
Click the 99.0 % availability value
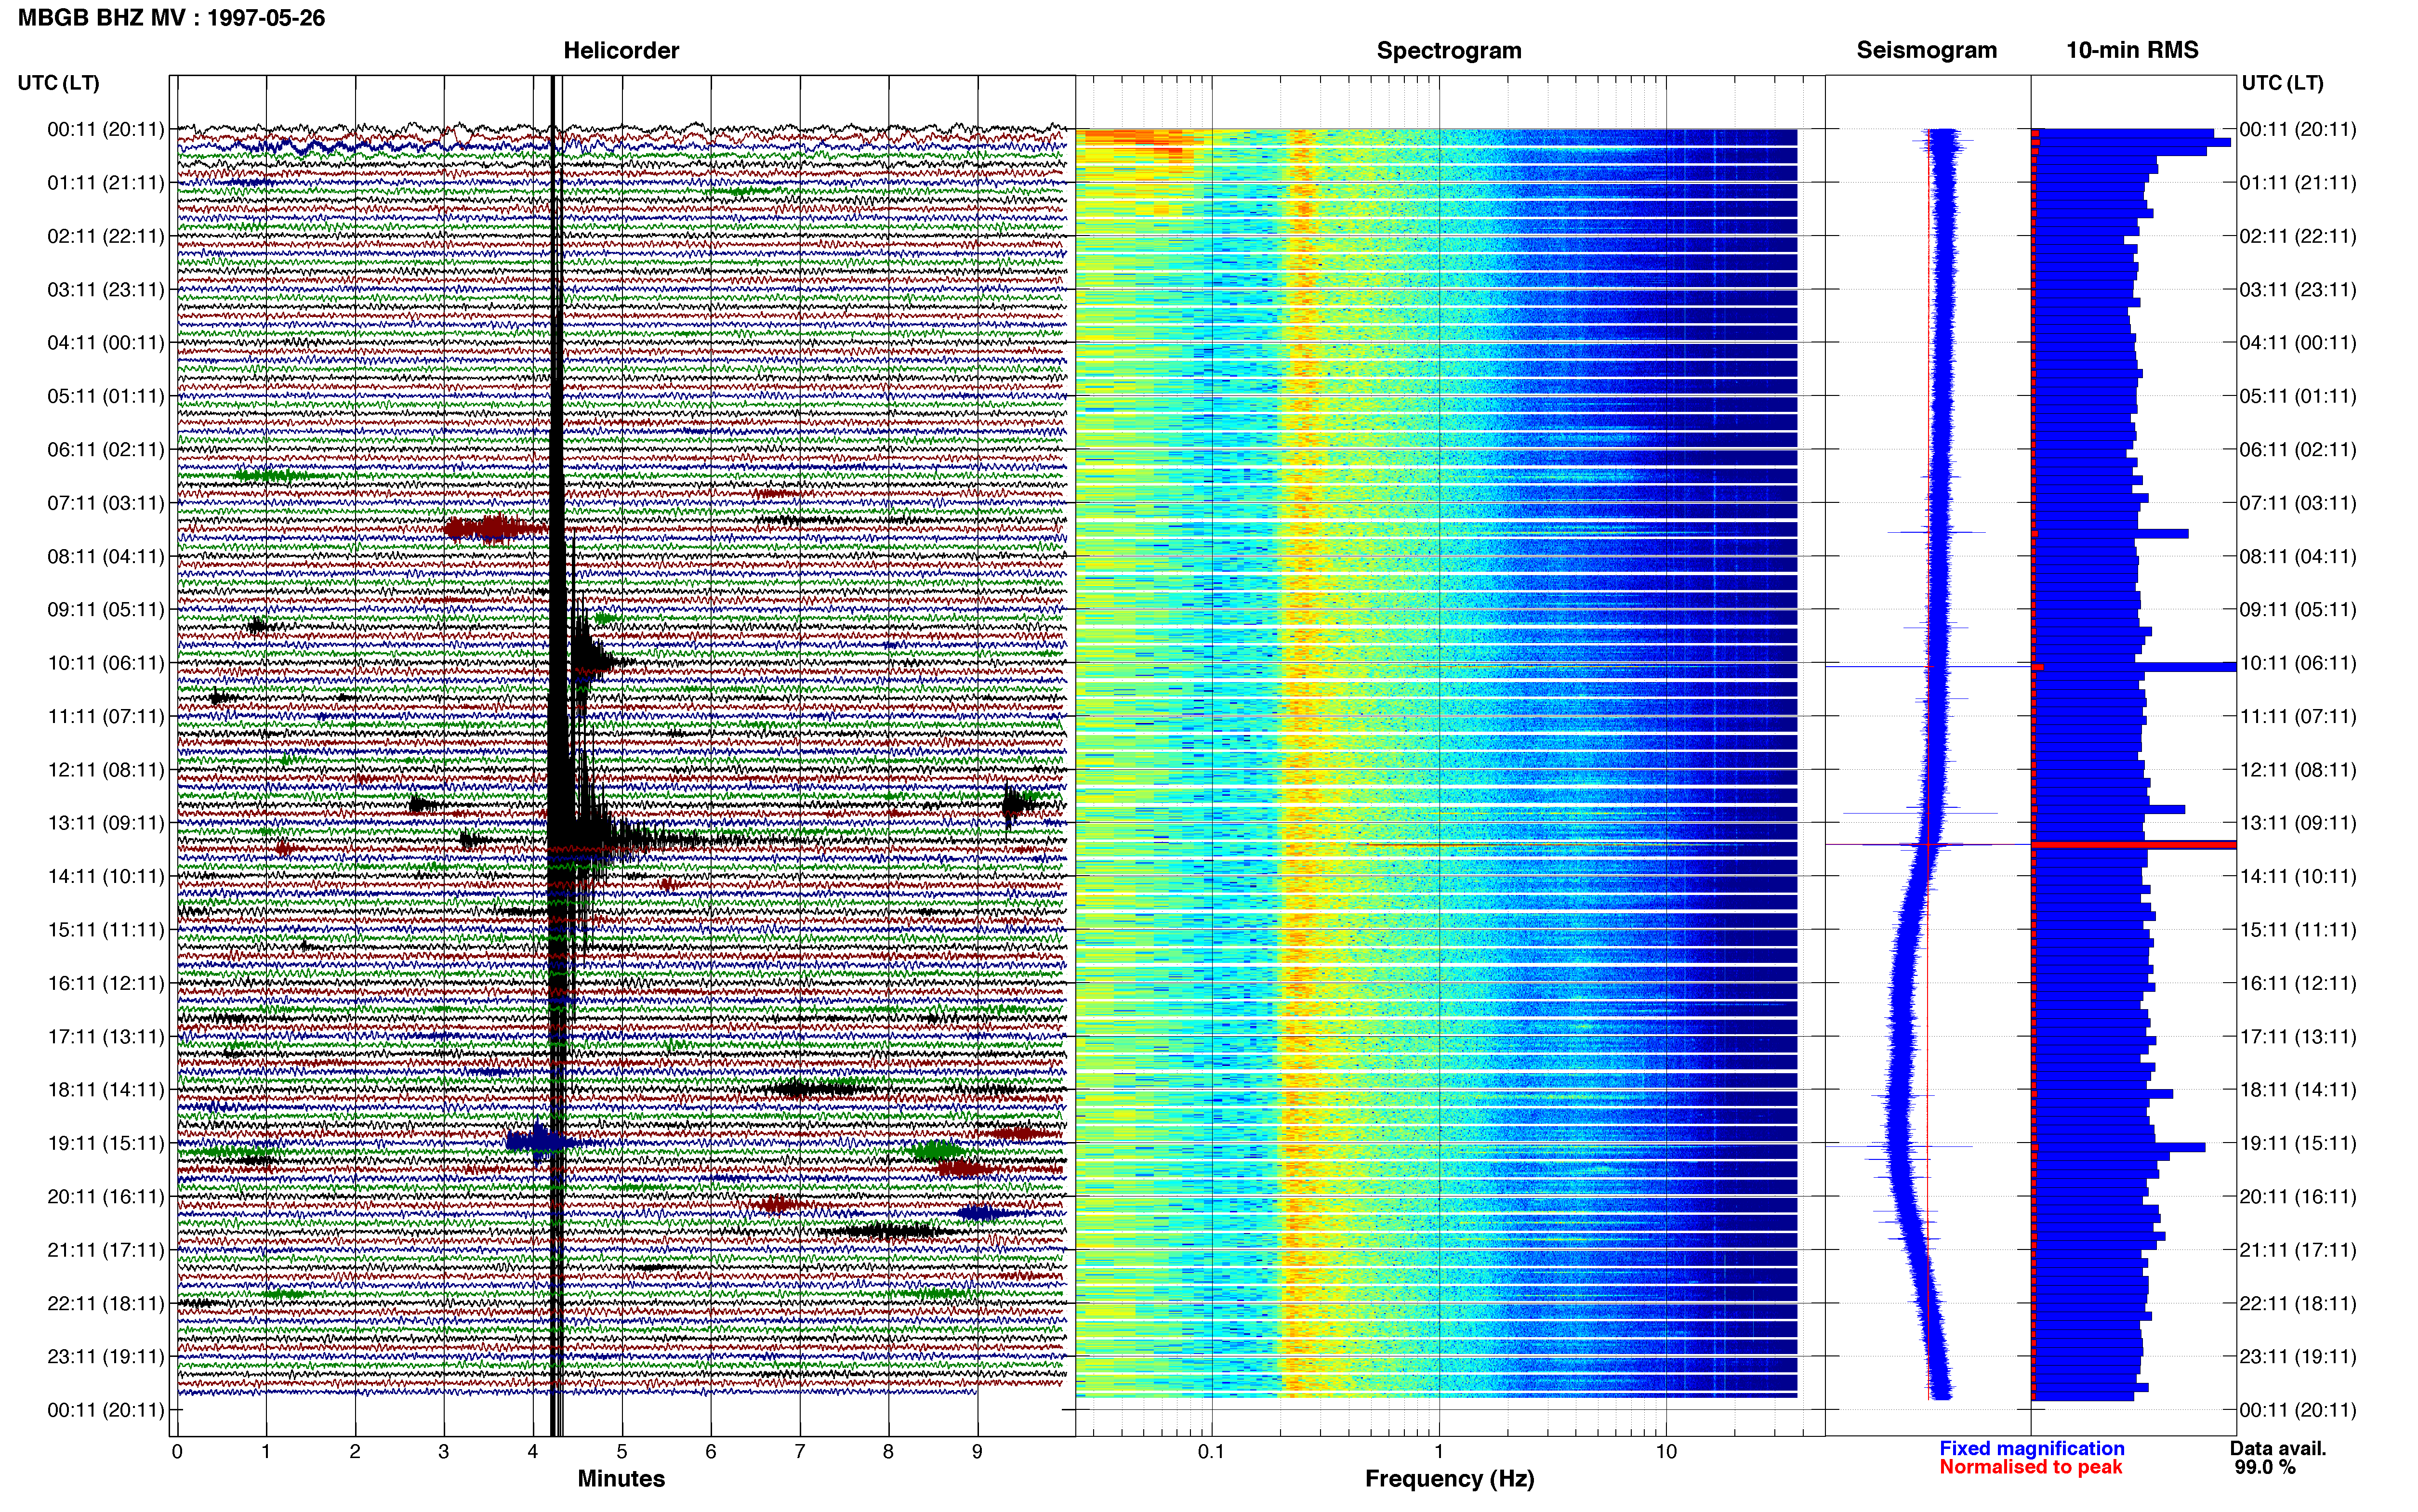point(2265,1467)
